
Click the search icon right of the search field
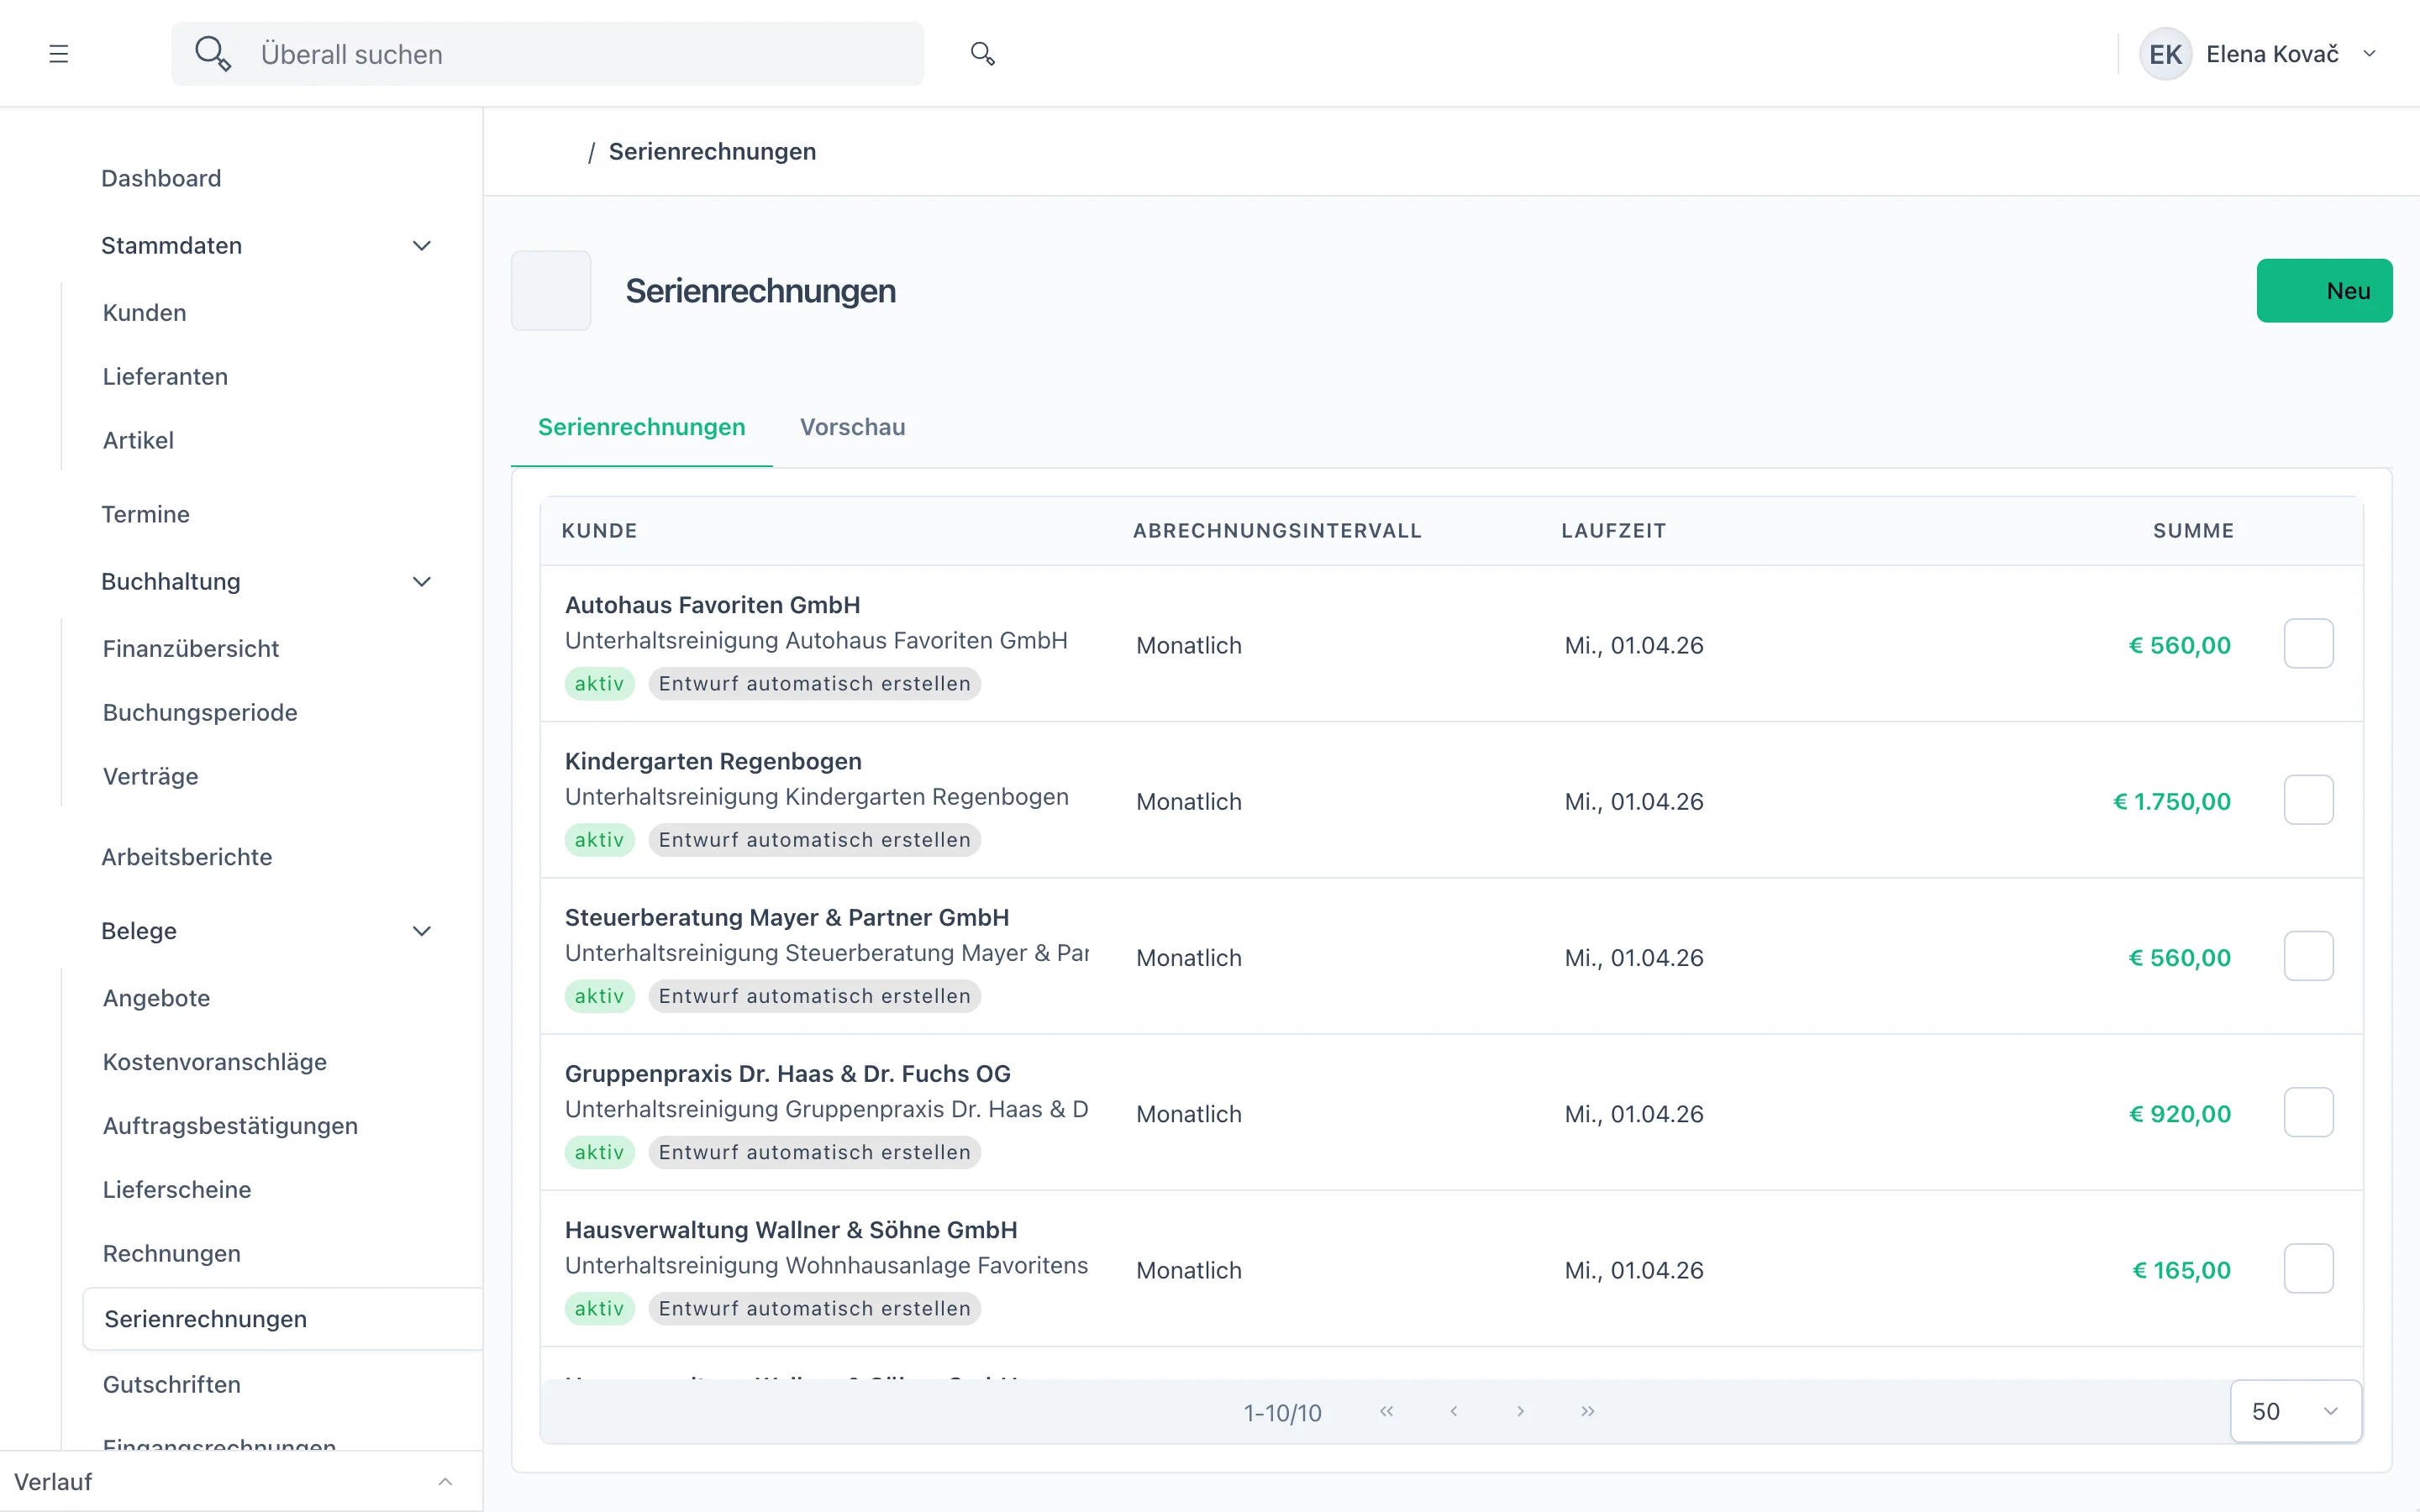[x=983, y=54]
